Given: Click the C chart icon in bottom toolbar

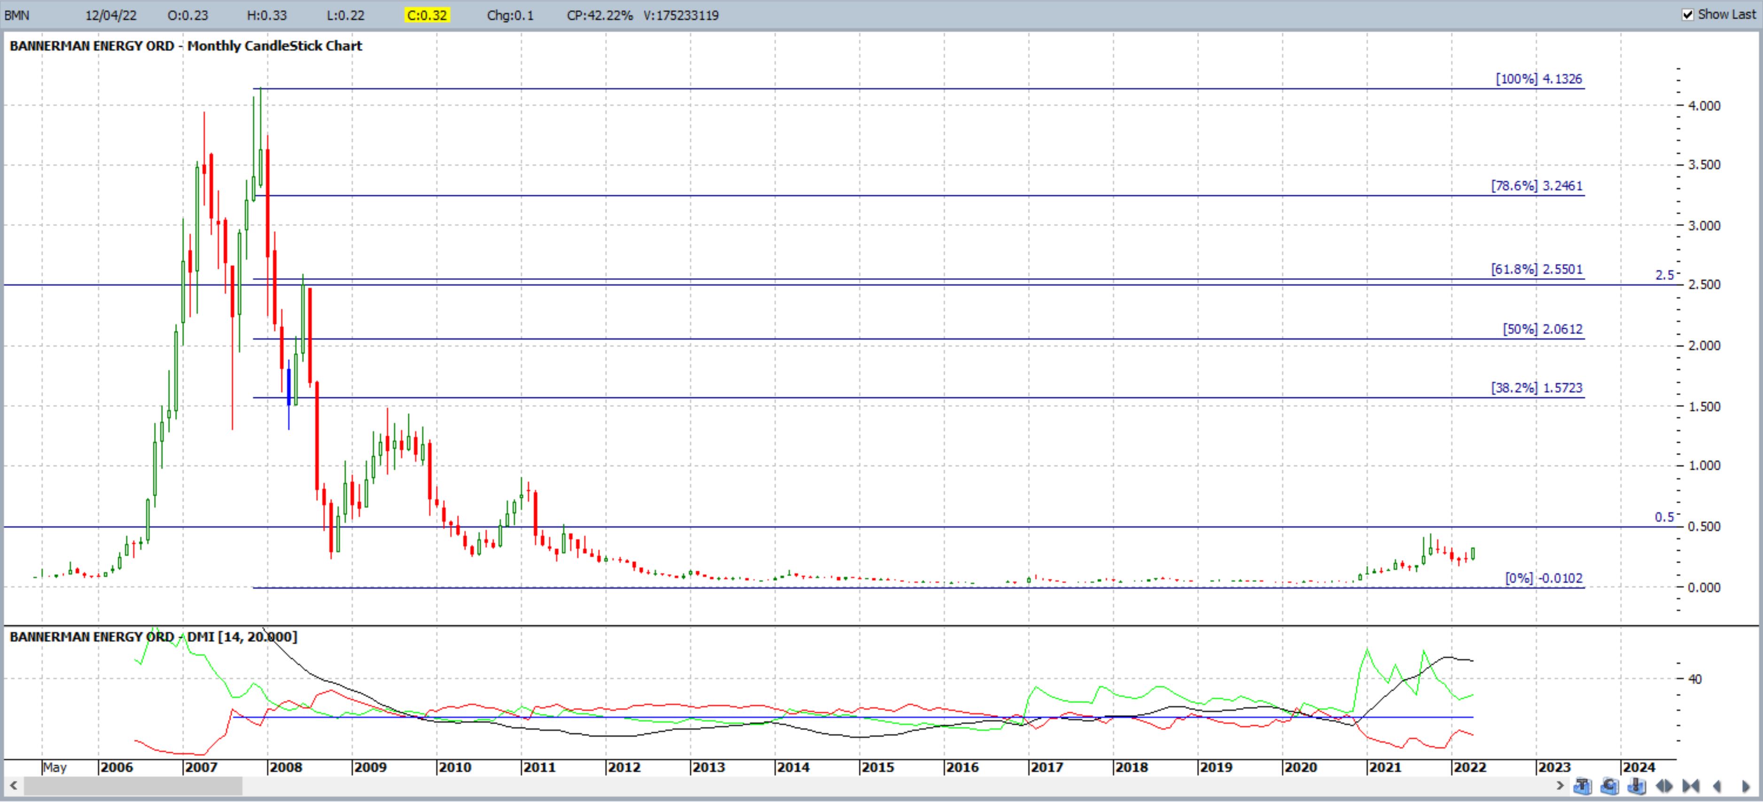Looking at the screenshot, I should [1610, 786].
